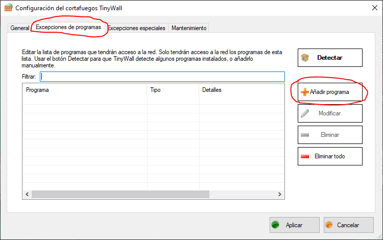Focus the Filtrar text field
383x240 pixels.
pyautogui.click(x=162, y=77)
